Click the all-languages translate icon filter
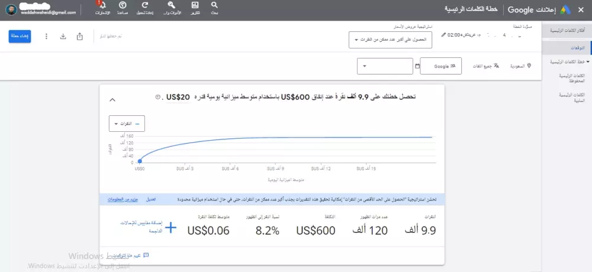Viewport: 592px width, 272px height. [496, 66]
